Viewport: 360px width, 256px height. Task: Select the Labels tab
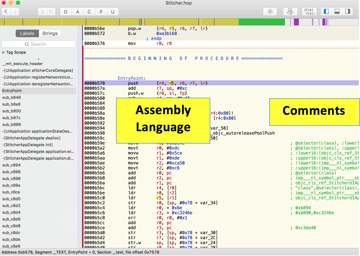(27, 34)
